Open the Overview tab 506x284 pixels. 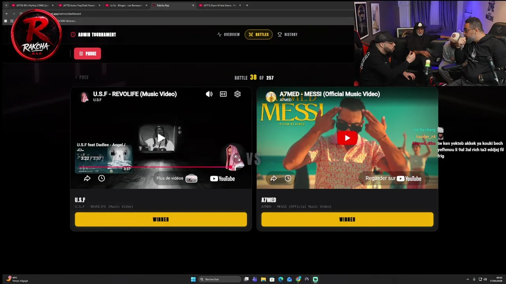click(228, 35)
